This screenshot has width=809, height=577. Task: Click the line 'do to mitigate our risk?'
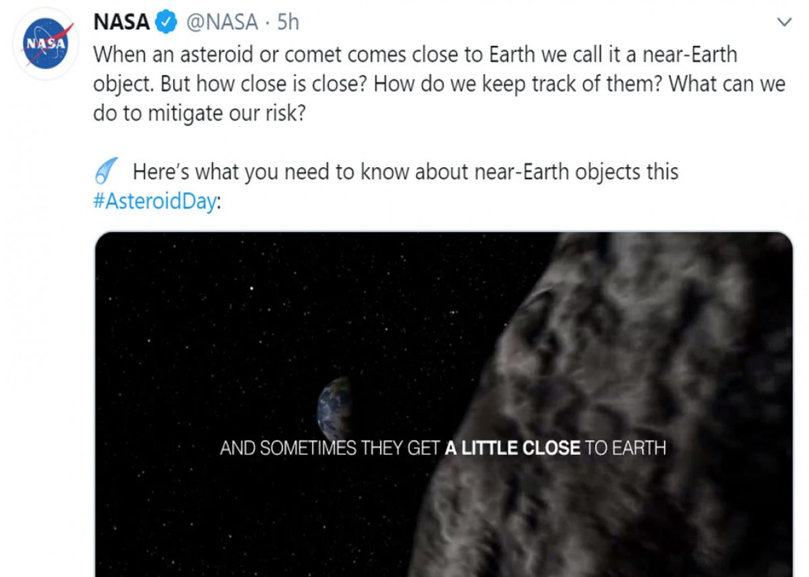pos(200,114)
